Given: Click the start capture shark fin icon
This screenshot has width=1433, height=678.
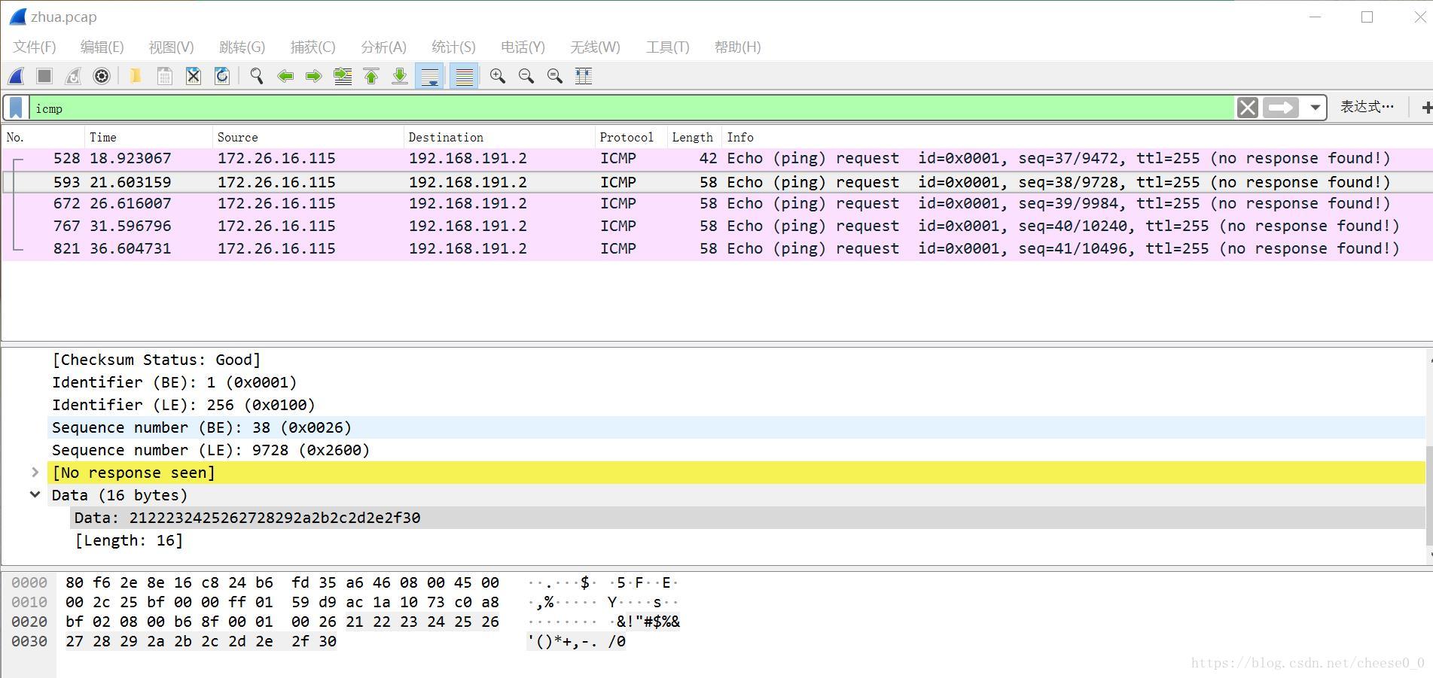Looking at the screenshot, I should [17, 76].
